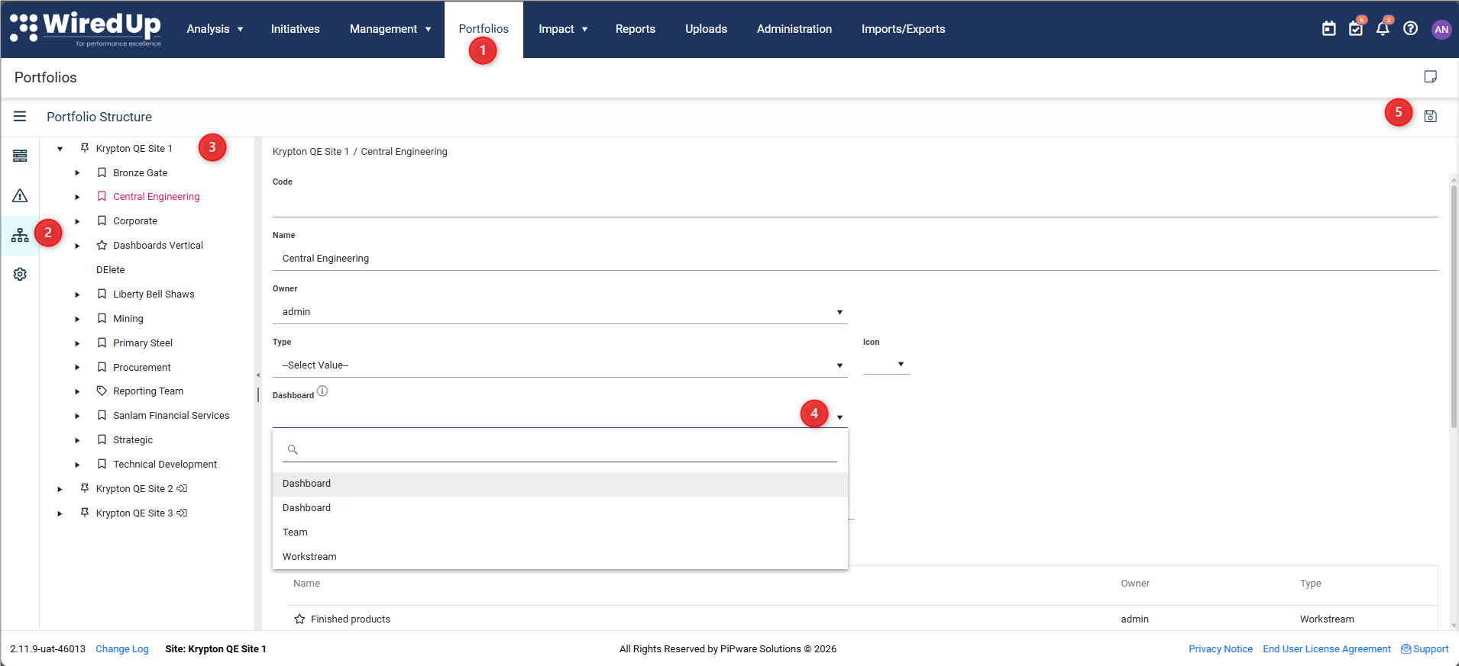The height and width of the screenshot is (666, 1459).
Task: Click the star icon beside Finished products
Action: pyautogui.click(x=299, y=619)
